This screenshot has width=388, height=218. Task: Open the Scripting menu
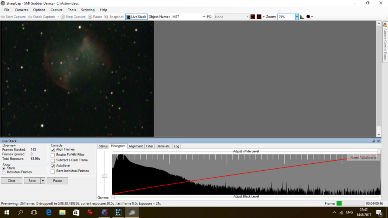coord(88,10)
